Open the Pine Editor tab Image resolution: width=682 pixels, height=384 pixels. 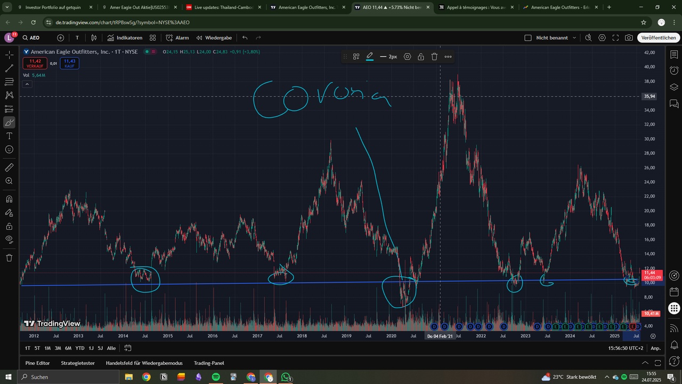click(x=37, y=363)
